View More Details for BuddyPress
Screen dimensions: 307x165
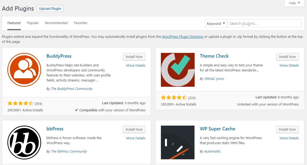[x=136, y=66]
